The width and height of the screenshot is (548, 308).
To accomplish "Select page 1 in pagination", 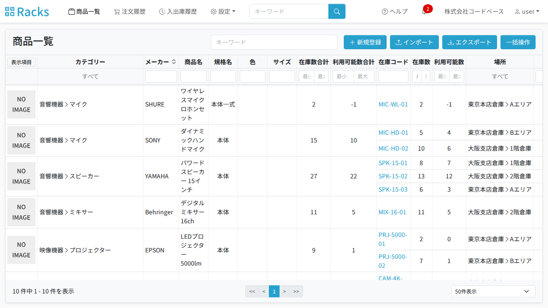I will pos(274,291).
